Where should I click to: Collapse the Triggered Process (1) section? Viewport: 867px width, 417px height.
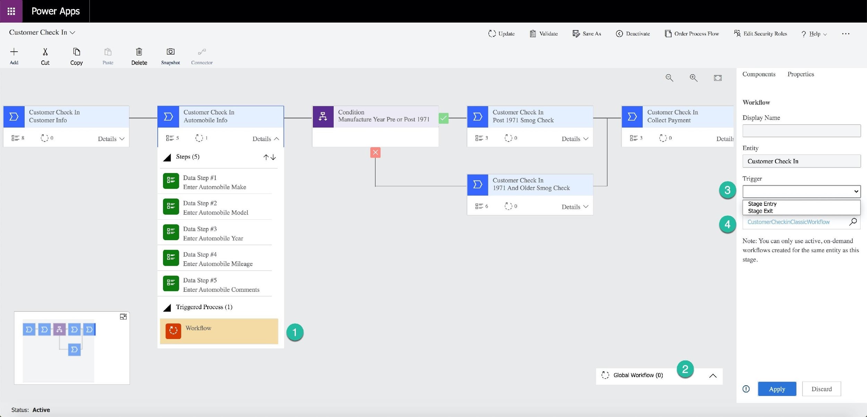pyautogui.click(x=167, y=308)
